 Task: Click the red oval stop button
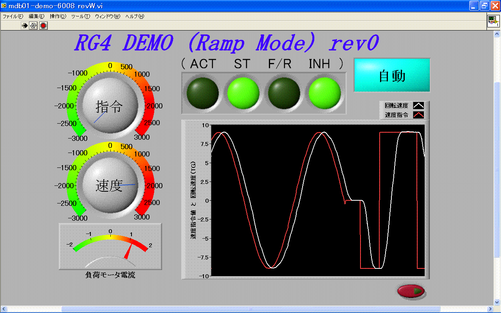[x=411, y=291]
